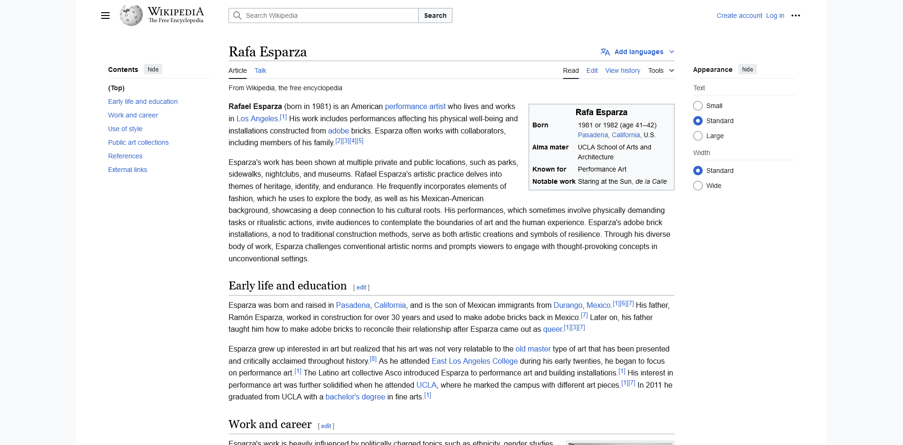
Task: Focus the Search Wikipedia input field
Action: tap(329, 16)
